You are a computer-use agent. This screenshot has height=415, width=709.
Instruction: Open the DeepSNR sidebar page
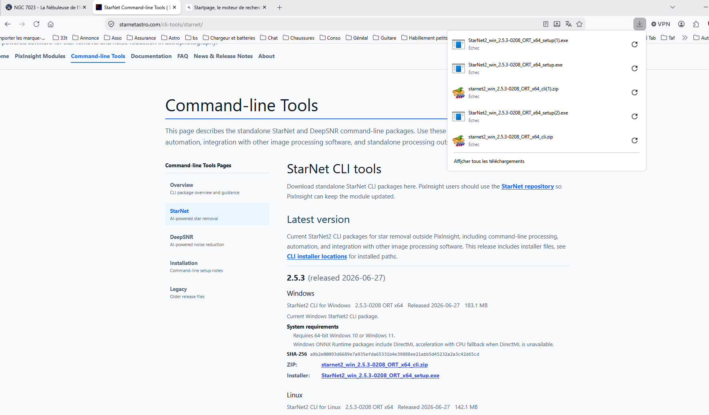pos(217,241)
